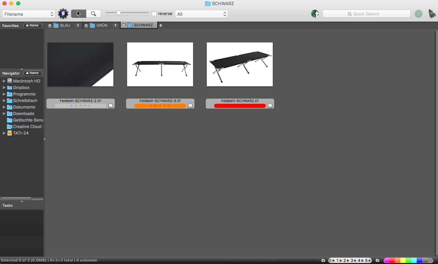
Task: Switch to the GRÜN tab
Action: 102,25
